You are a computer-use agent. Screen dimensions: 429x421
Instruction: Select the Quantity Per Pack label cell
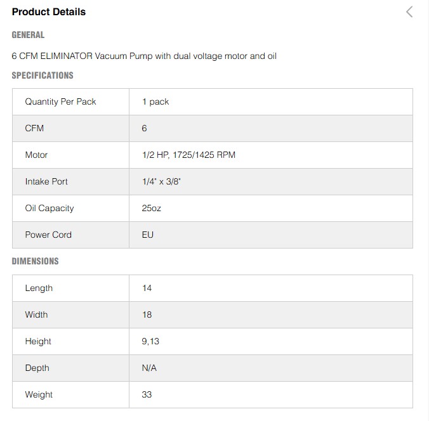click(x=60, y=101)
